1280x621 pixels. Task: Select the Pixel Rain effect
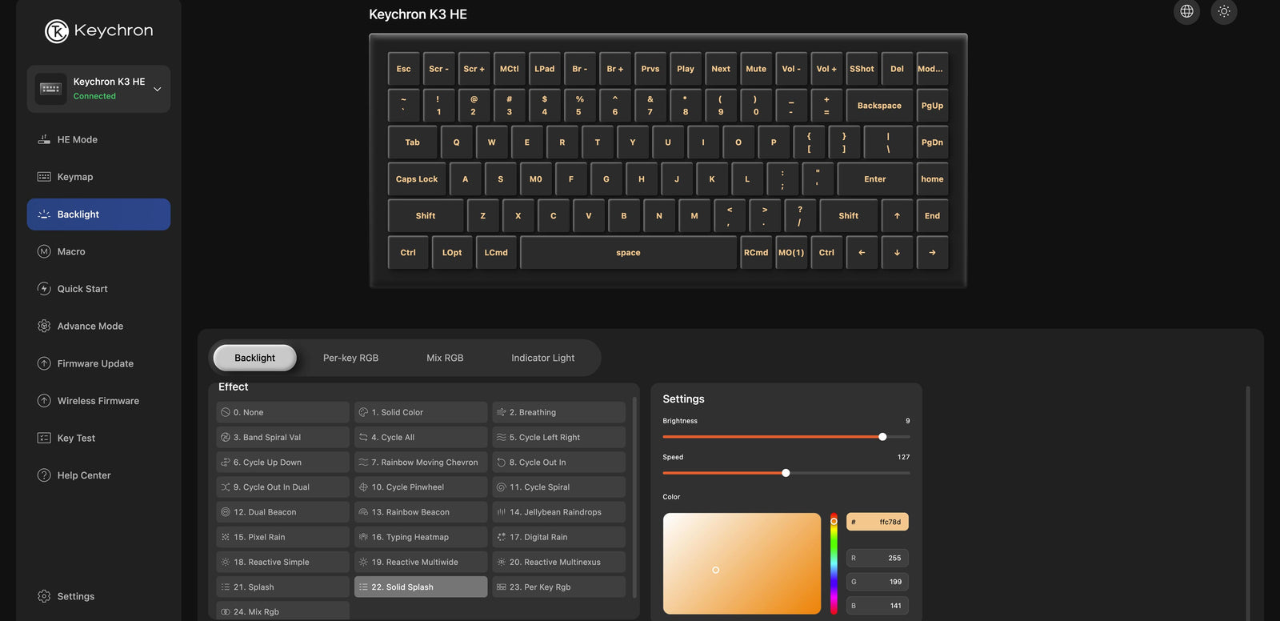(282, 537)
